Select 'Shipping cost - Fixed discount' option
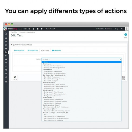The image size is (132, 132). point(53,66)
